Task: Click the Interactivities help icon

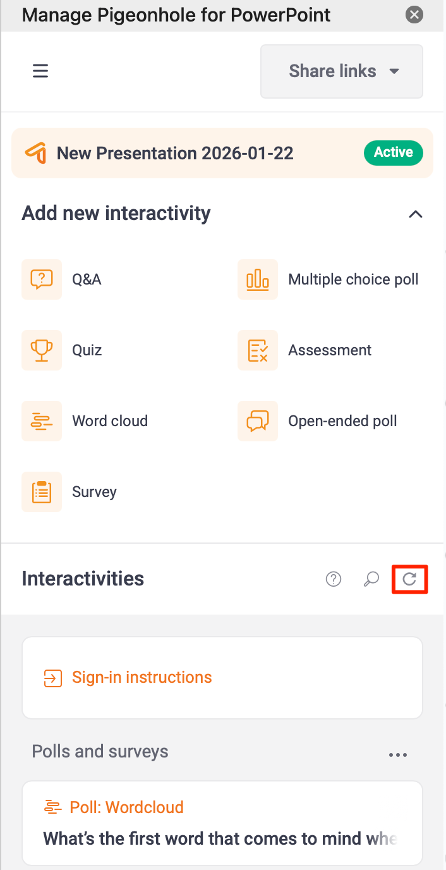Action: click(x=334, y=579)
